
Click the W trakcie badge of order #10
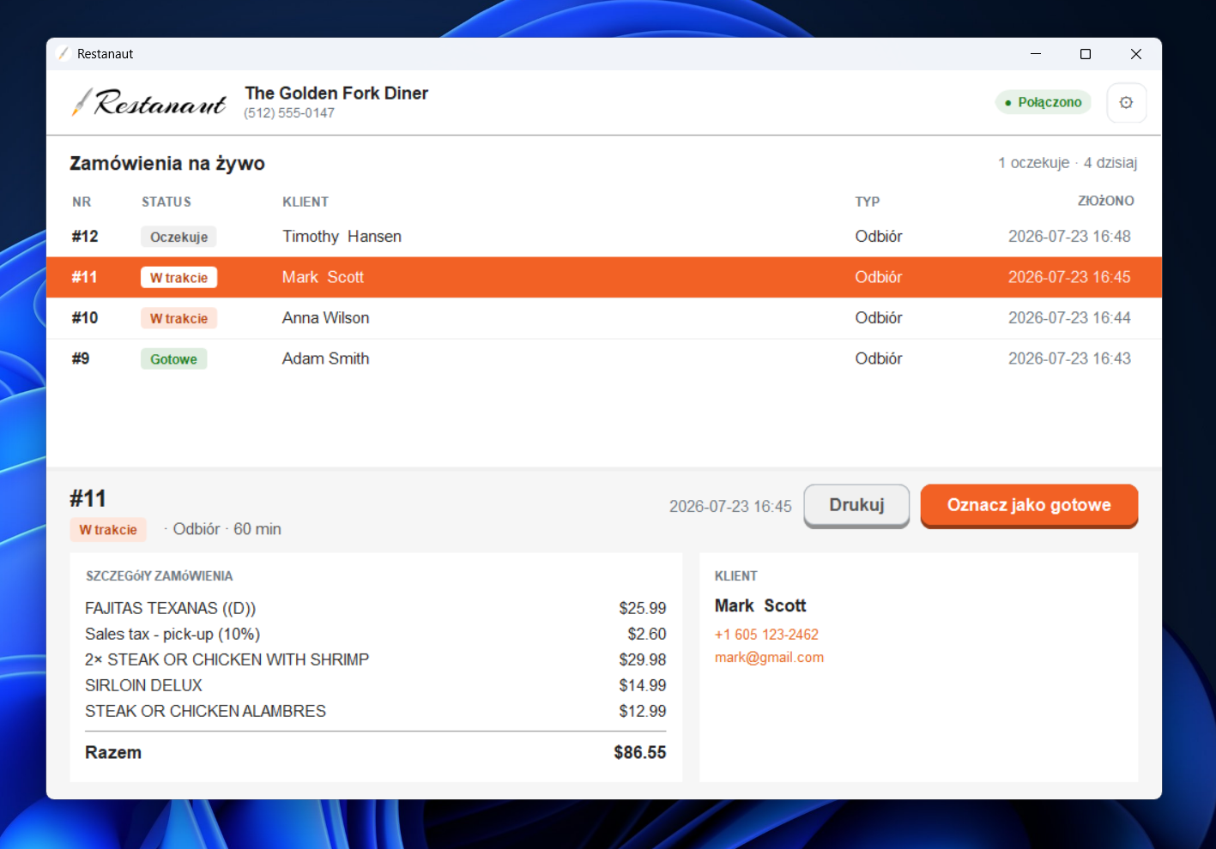point(178,318)
